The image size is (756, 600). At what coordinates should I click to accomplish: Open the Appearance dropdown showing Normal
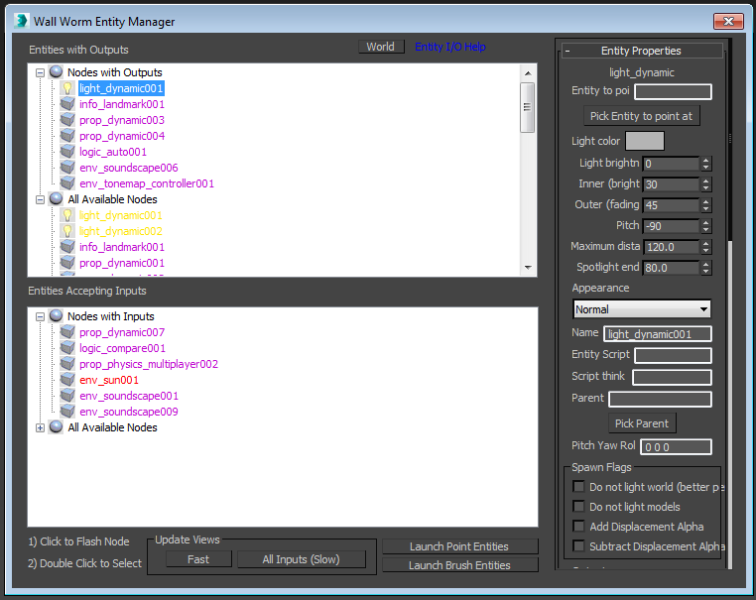642,309
